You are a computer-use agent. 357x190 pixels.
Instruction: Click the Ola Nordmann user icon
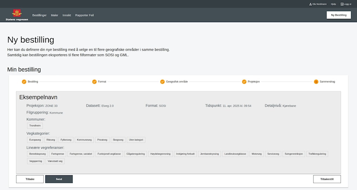tap(310, 4)
